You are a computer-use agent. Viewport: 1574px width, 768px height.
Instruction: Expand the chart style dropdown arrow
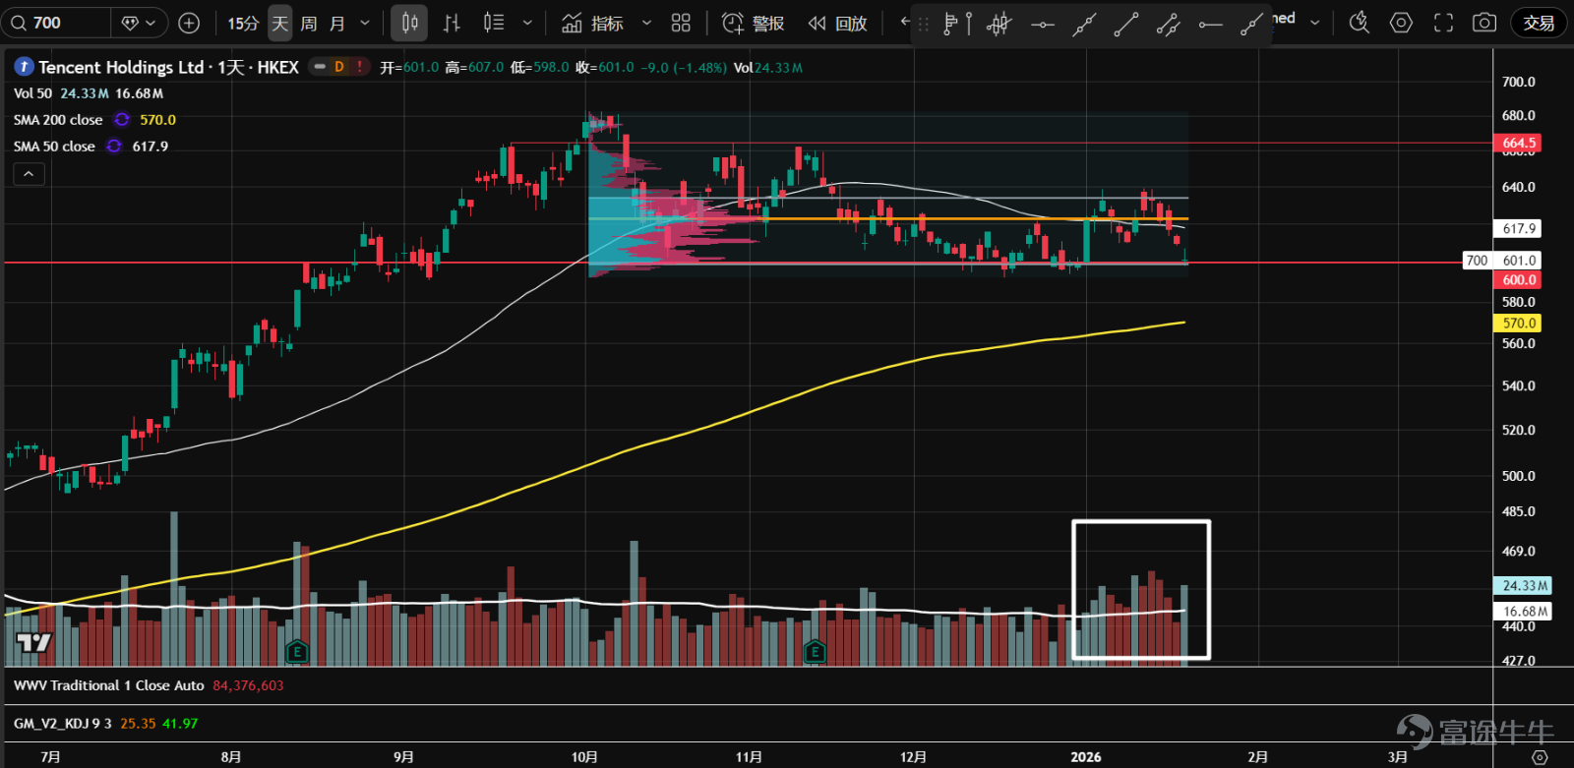click(x=527, y=23)
